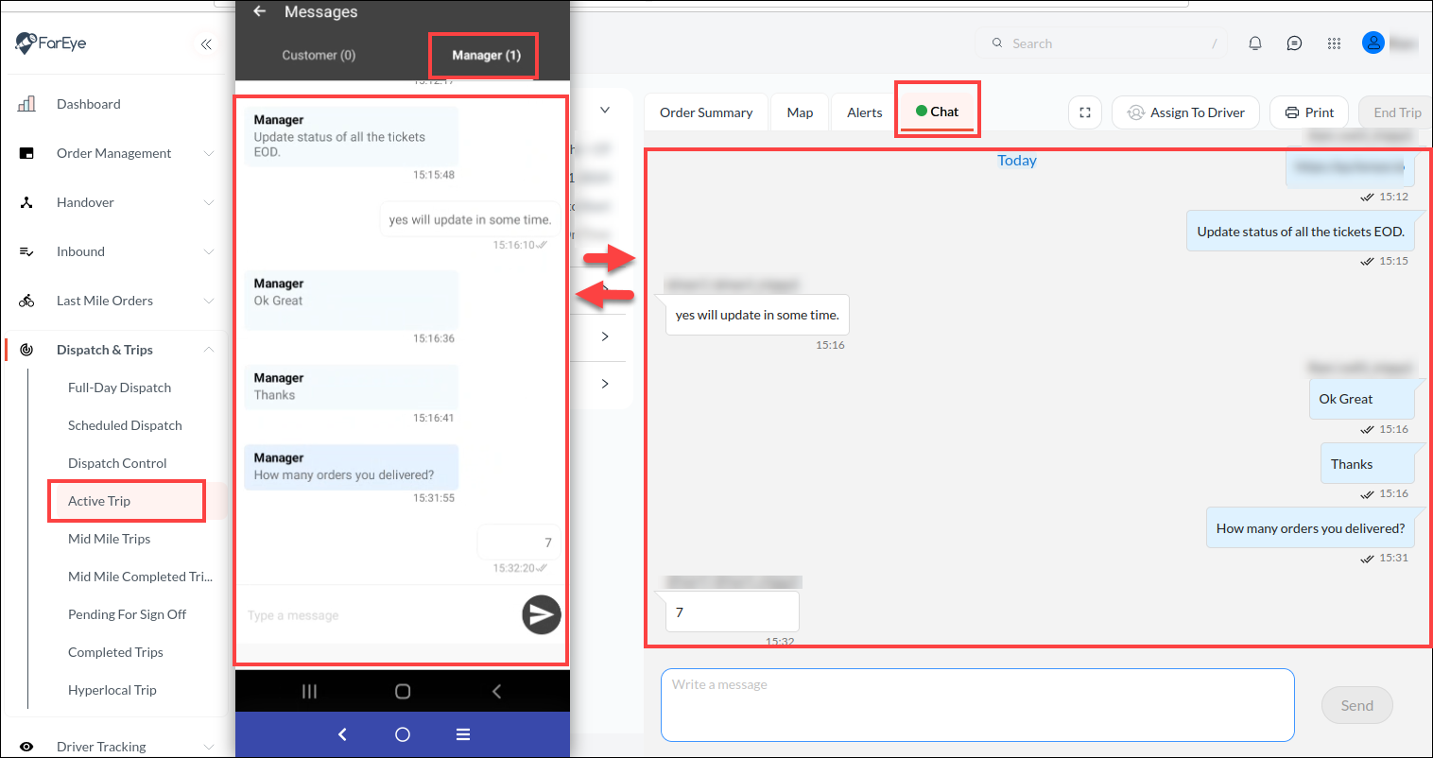Tap the phone recent apps icon
The image size is (1433, 758).
coord(309,692)
